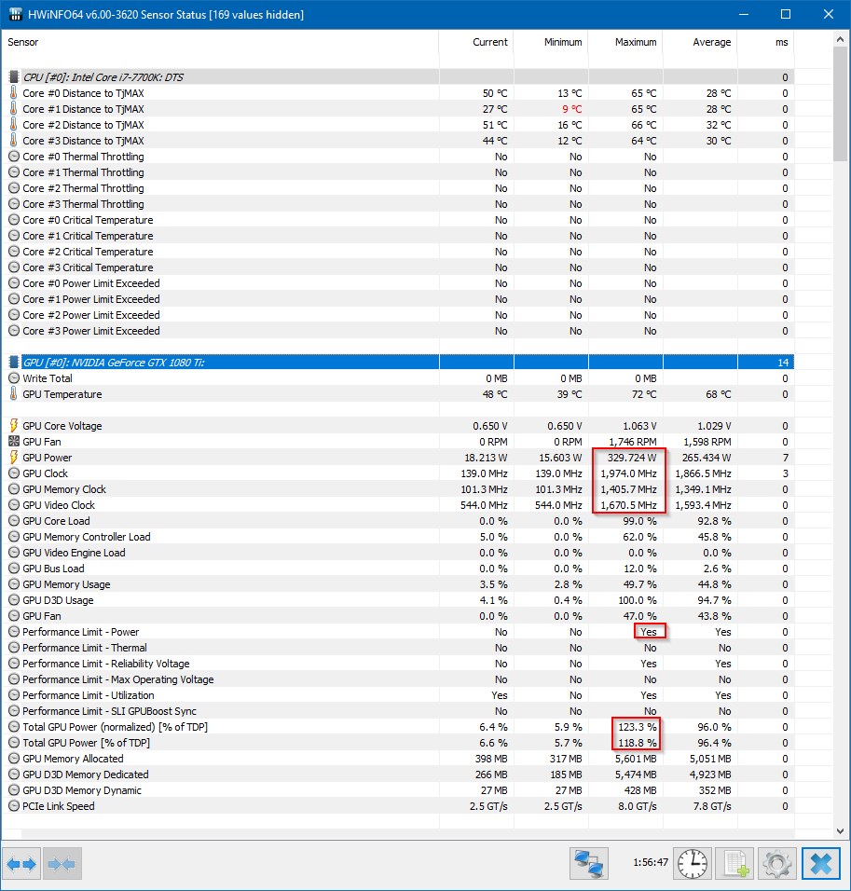This screenshot has height=891, width=851.
Task: Click lightning icon of GPU Core Voltage
Action: coord(14,426)
